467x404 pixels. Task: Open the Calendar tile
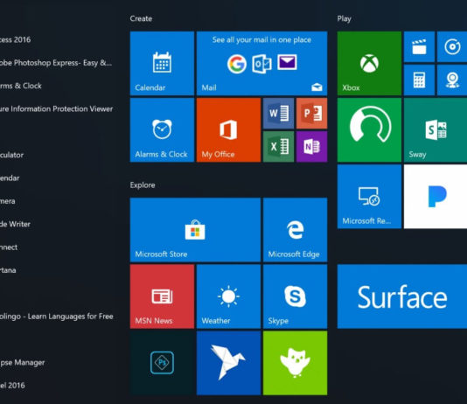tap(162, 64)
